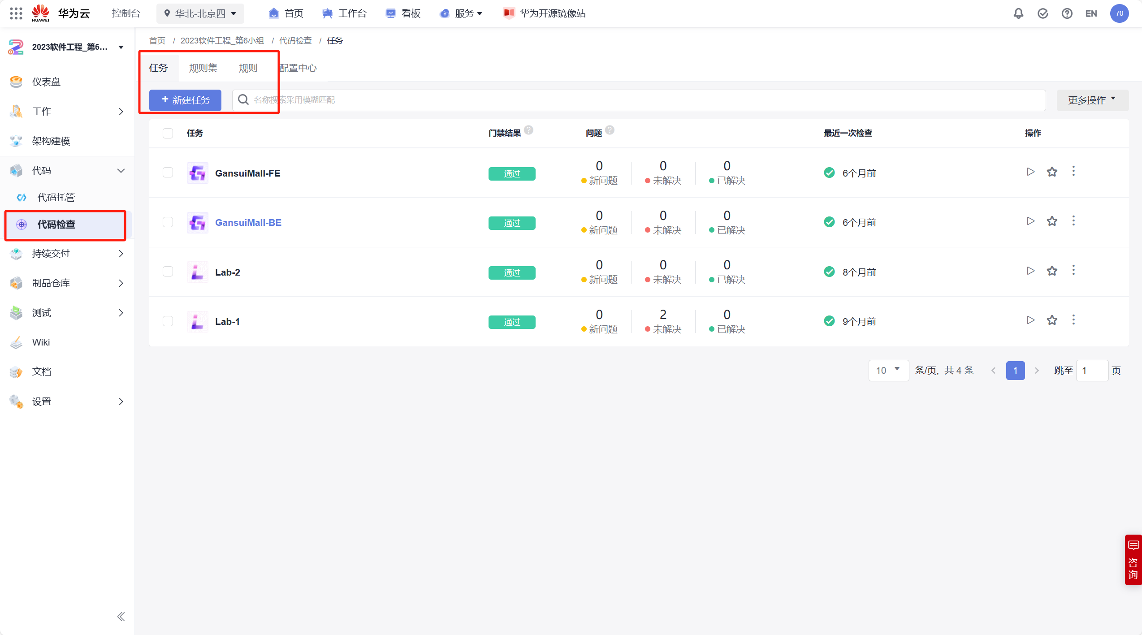Click the 新建任务 button
Viewport: 1142px width, 635px height.
(185, 100)
